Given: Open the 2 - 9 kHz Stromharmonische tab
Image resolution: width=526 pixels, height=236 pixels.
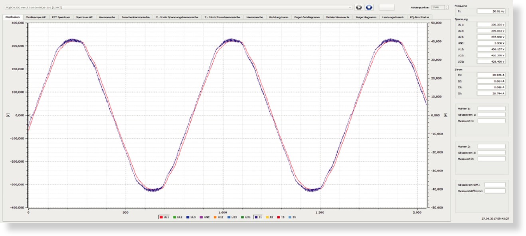Looking at the screenshot, I should (222, 17).
